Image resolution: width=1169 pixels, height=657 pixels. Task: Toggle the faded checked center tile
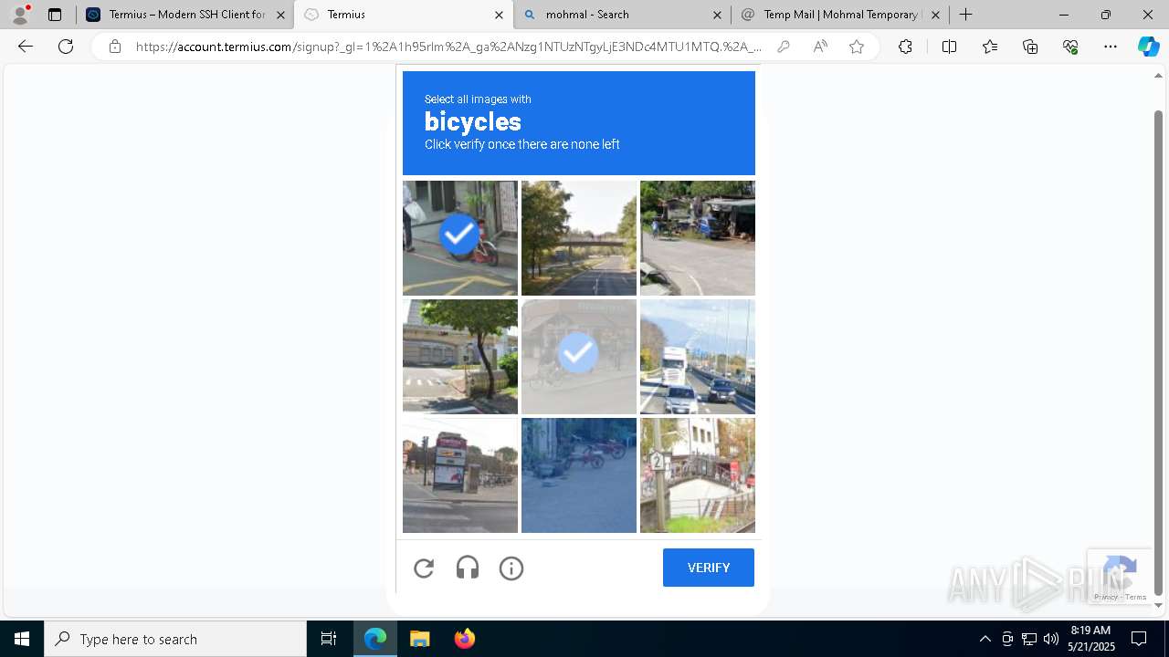click(x=579, y=357)
